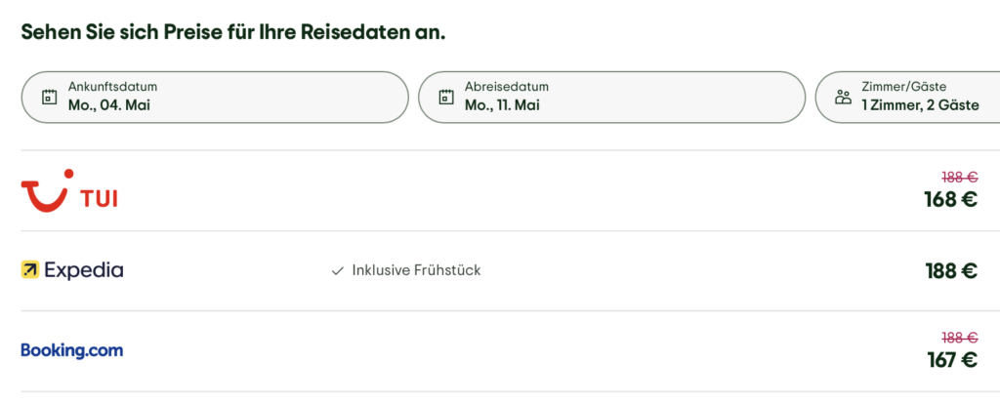
Task: Select the TUI price of 168 €
Action: pos(950,200)
